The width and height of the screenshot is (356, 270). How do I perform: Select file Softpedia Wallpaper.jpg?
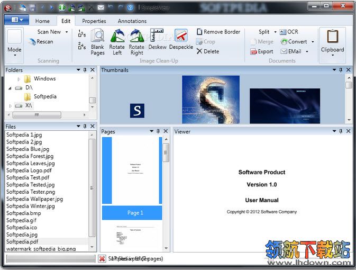click(35, 199)
